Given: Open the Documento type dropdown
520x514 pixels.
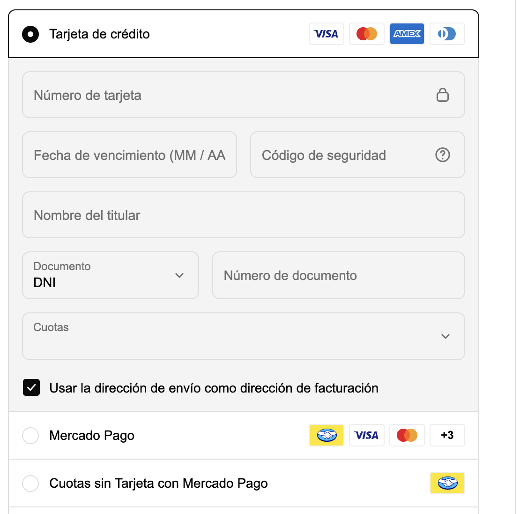Looking at the screenshot, I should pos(111,275).
